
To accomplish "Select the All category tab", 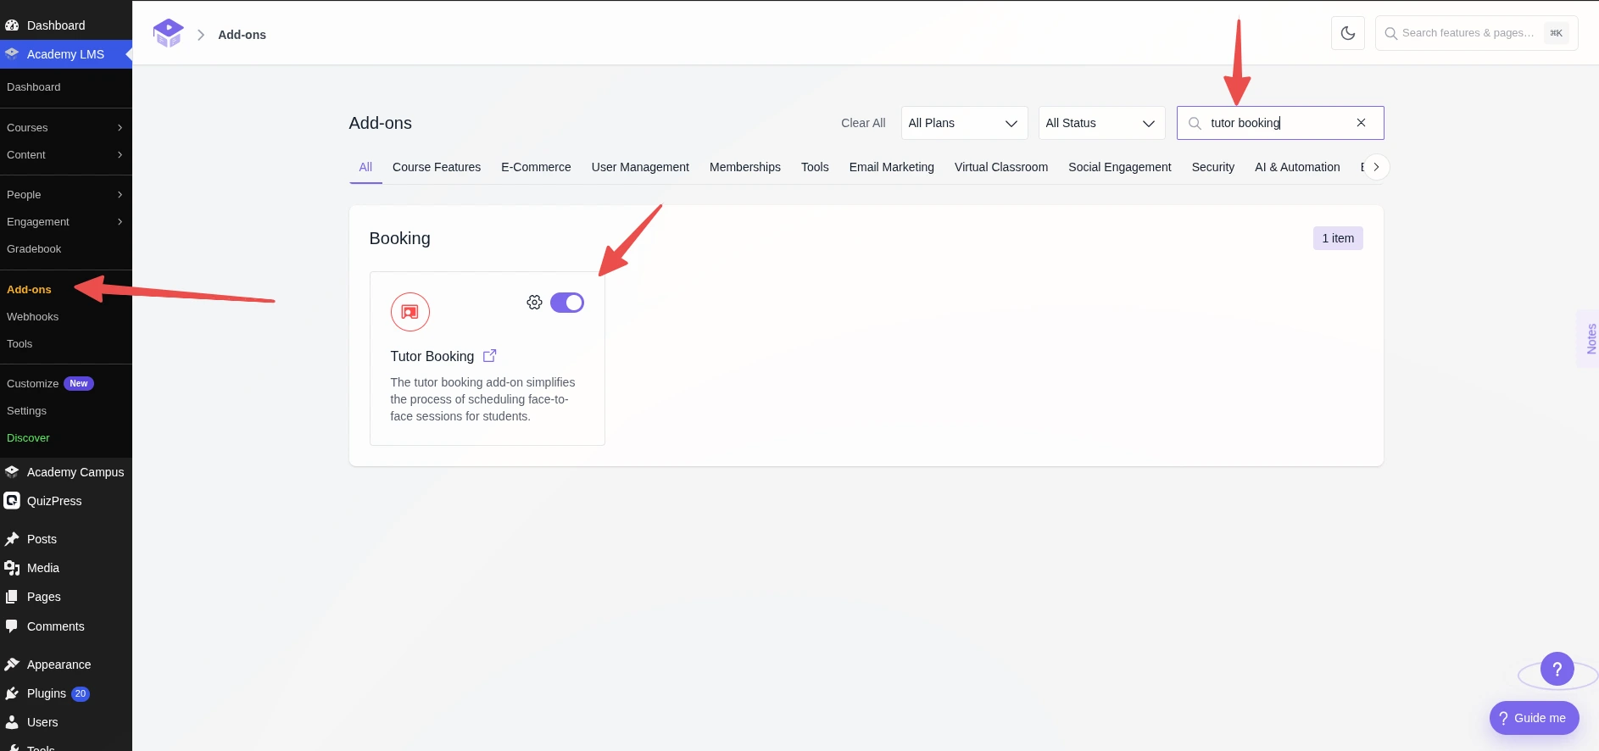I will (365, 167).
